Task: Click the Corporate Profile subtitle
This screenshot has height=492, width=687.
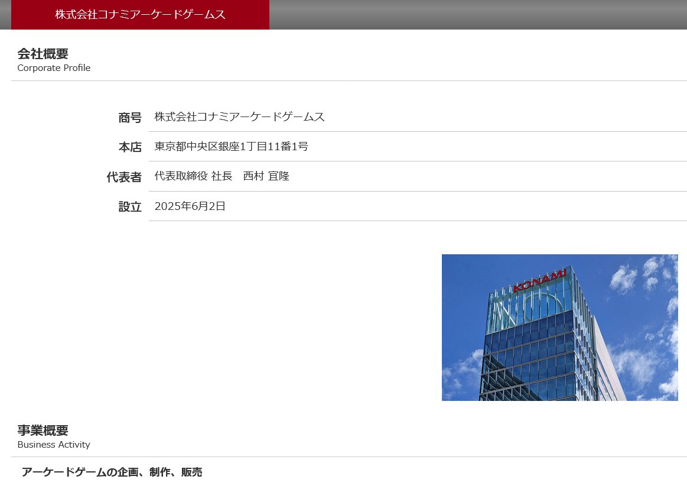Action: click(x=54, y=68)
